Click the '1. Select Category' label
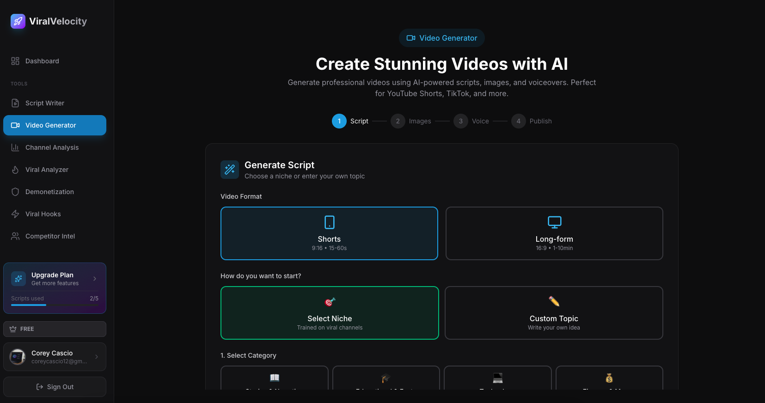Image resolution: width=765 pixels, height=403 pixels. 248,355
